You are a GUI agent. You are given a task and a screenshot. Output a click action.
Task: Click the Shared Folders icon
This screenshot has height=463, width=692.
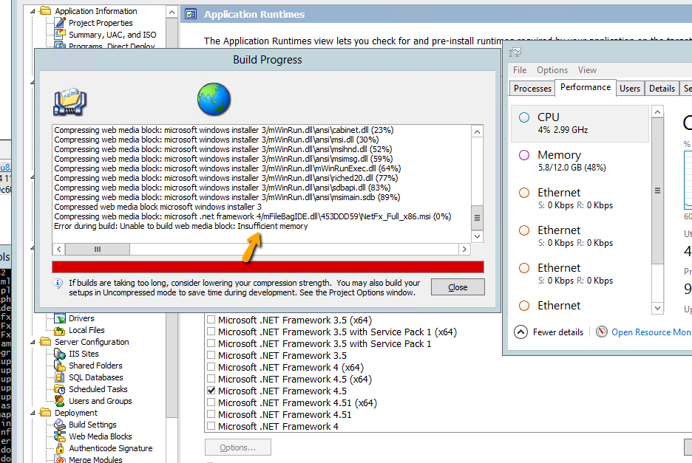[x=60, y=366]
